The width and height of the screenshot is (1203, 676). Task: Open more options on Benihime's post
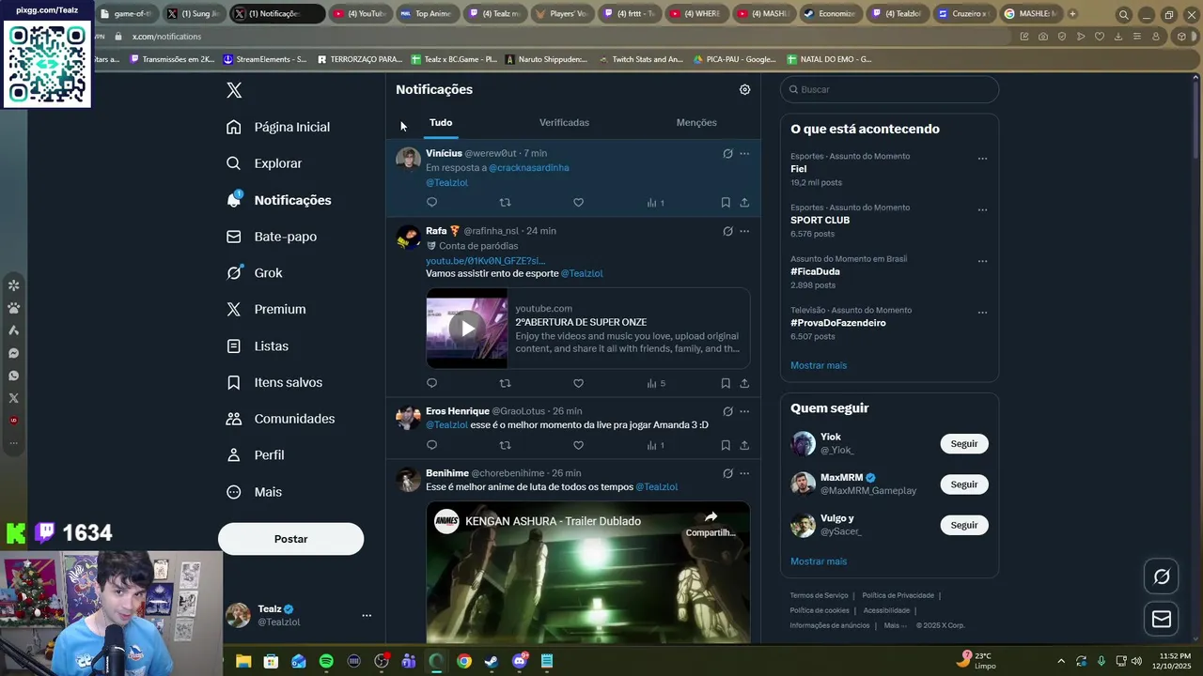(x=744, y=473)
